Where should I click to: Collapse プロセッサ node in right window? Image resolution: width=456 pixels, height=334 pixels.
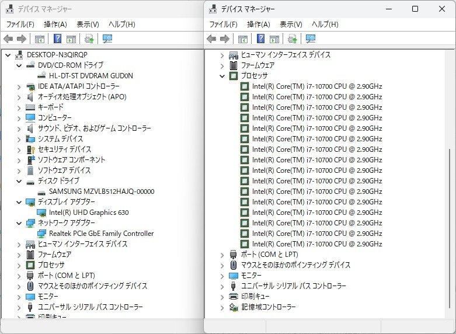click(222, 76)
